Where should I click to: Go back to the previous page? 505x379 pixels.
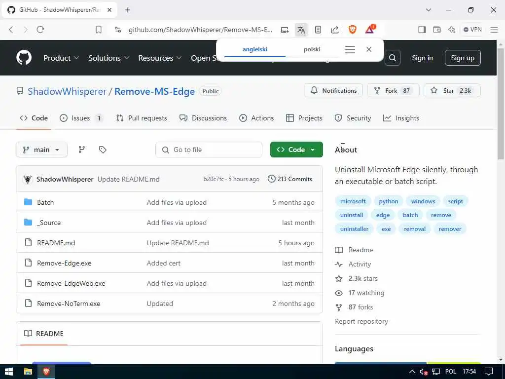(x=11, y=30)
